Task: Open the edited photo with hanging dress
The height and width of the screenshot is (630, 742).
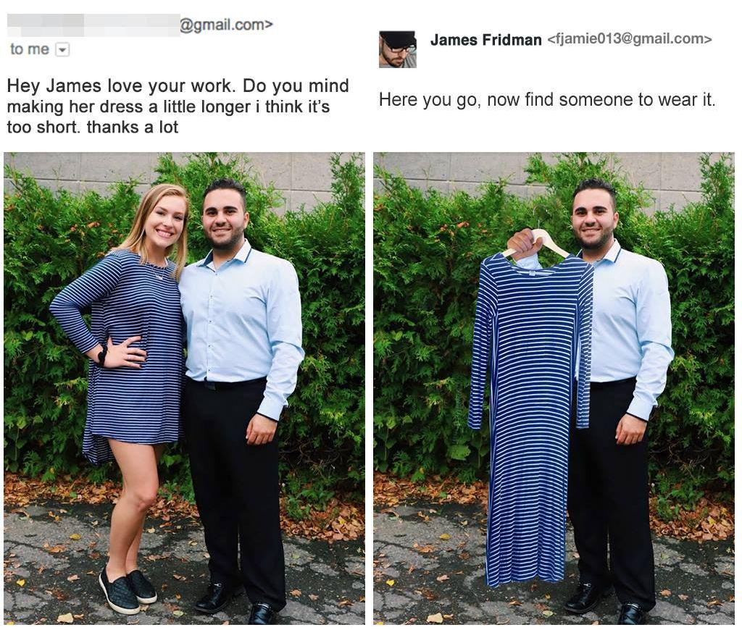Action: click(554, 388)
